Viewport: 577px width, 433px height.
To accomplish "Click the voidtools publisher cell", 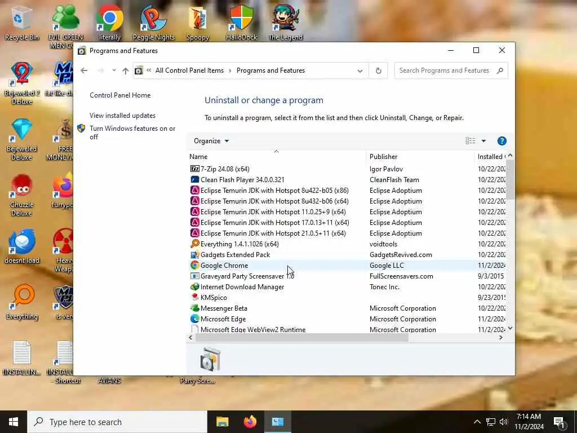I will tap(383, 244).
